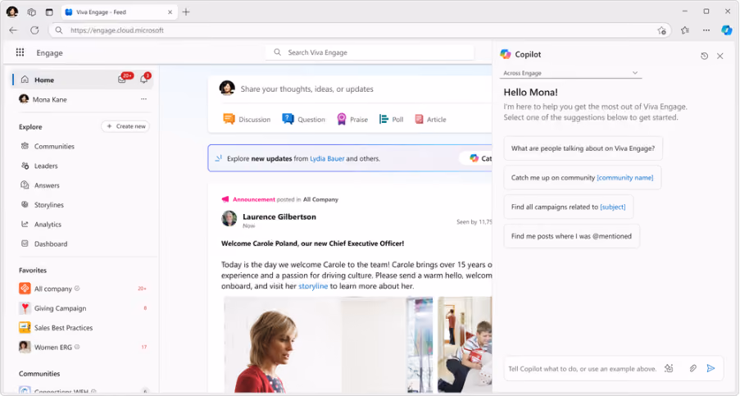This screenshot has height=396, width=740.
Task: Click Find me posts where @mentioned
Action: click(571, 236)
